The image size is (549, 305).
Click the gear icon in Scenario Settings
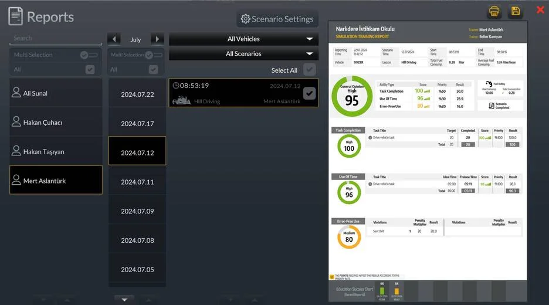coord(245,19)
